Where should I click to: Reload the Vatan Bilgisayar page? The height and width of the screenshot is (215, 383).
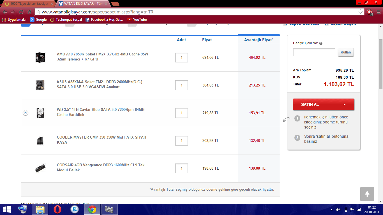[x=21, y=12]
